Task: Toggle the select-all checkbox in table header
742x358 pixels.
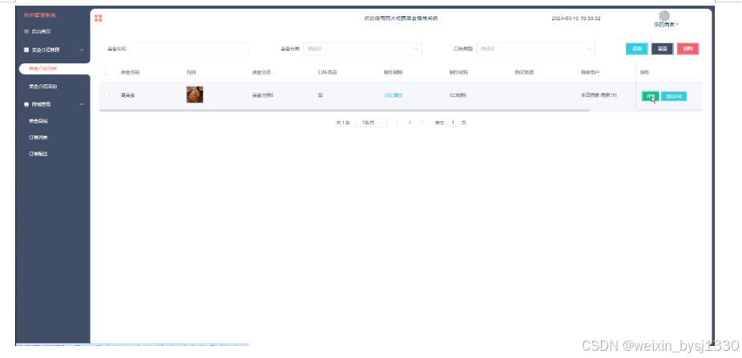Action: point(105,72)
